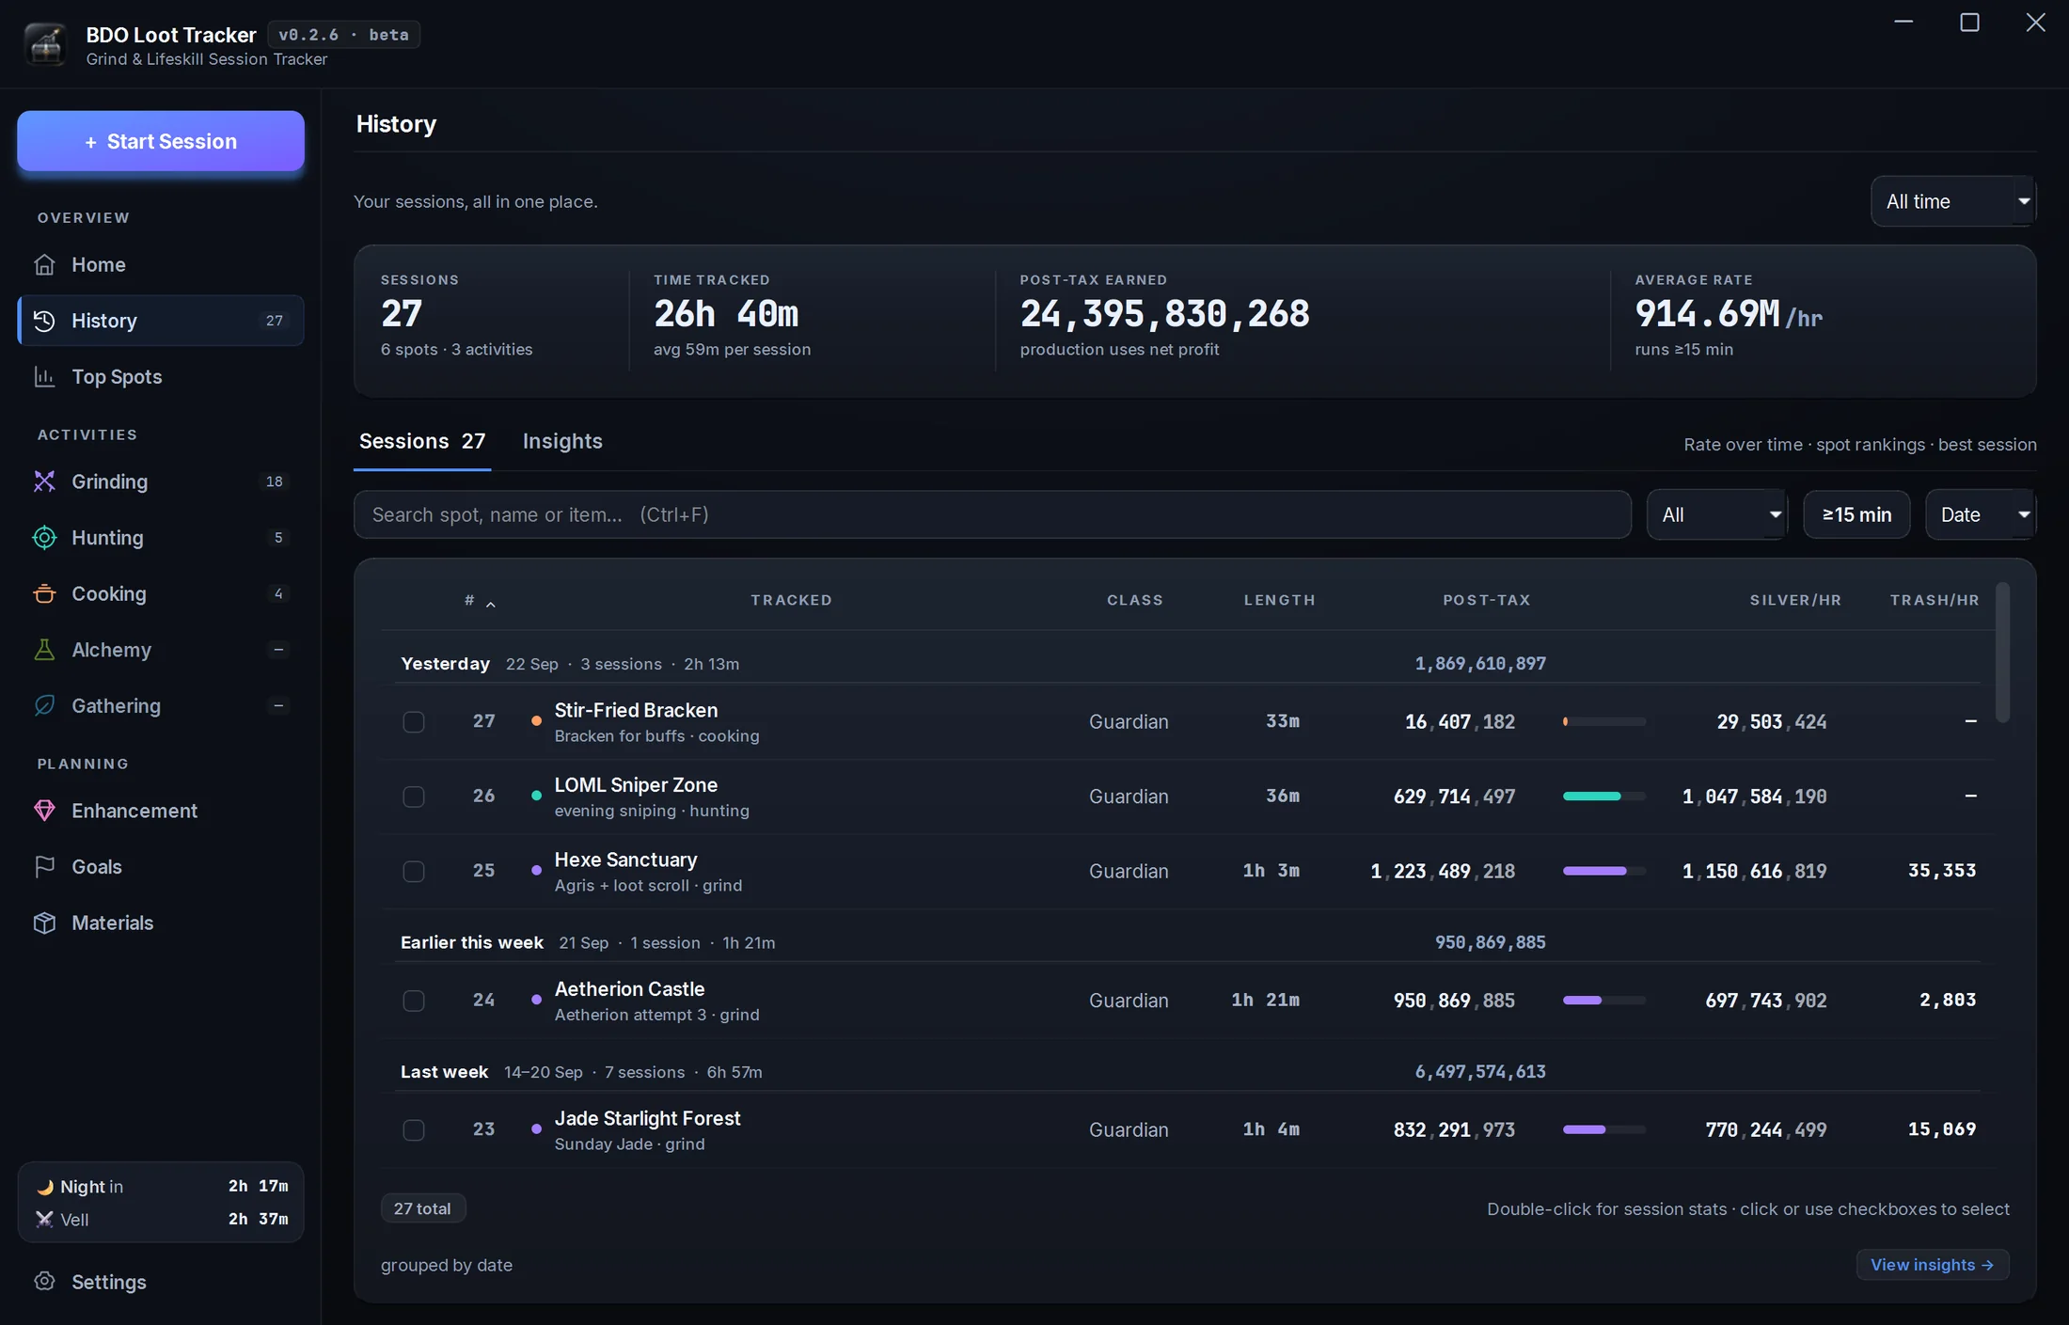Follow the View insights link

1933,1265
